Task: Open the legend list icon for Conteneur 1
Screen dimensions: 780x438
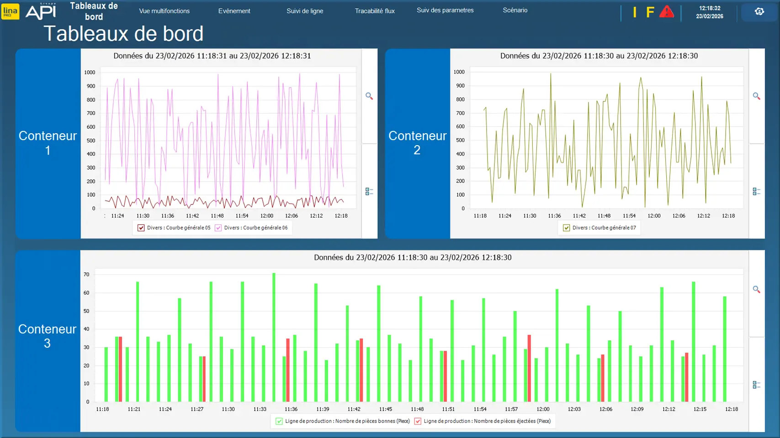Action: click(369, 192)
